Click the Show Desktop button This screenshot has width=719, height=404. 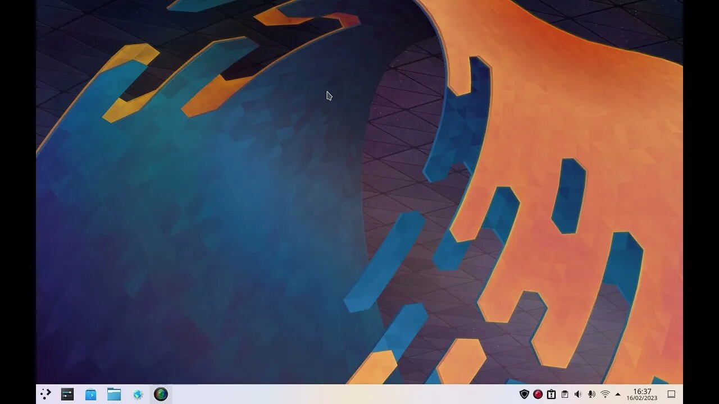pos(671,394)
